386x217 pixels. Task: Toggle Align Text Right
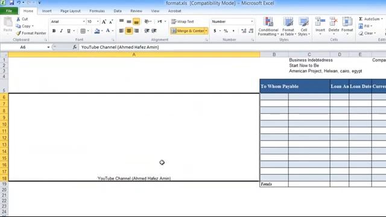(x=136, y=31)
